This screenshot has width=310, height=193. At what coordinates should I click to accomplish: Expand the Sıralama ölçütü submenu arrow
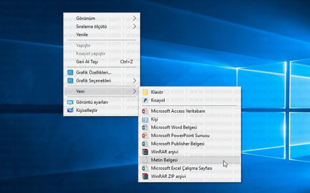(x=135, y=26)
